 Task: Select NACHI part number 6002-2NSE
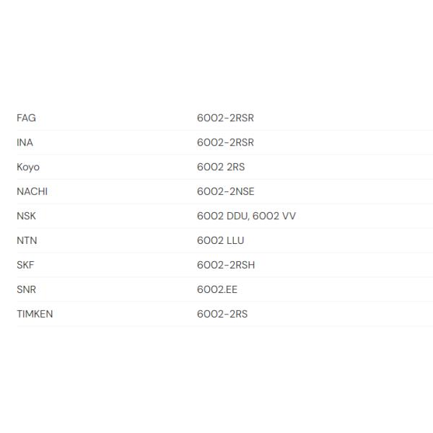point(225,191)
